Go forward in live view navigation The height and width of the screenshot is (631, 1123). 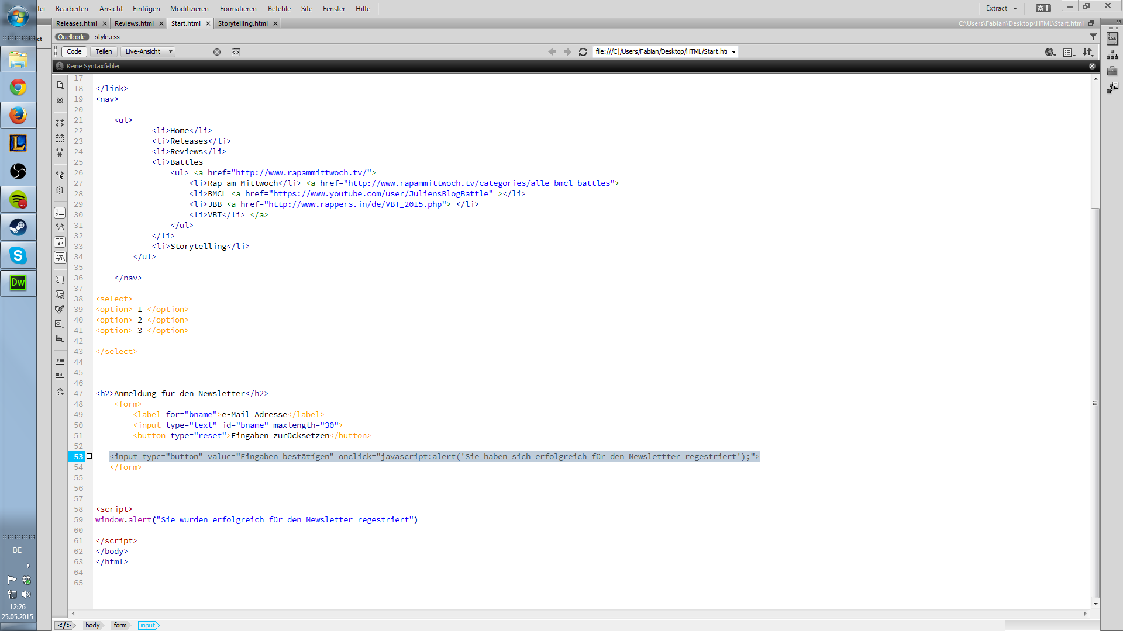pyautogui.click(x=567, y=52)
